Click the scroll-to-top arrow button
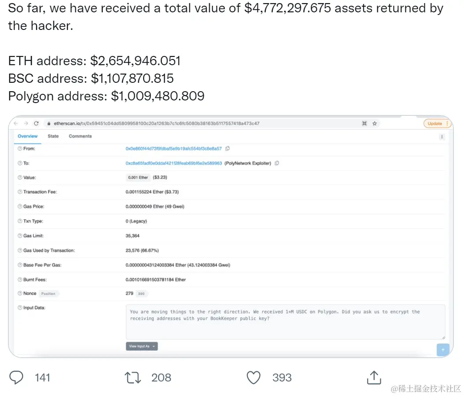Image resolution: width=464 pixels, height=396 pixels. 442,350
